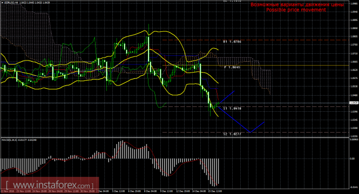
Task: Select the P 1.0645 pivot level label
Action: point(232,67)
